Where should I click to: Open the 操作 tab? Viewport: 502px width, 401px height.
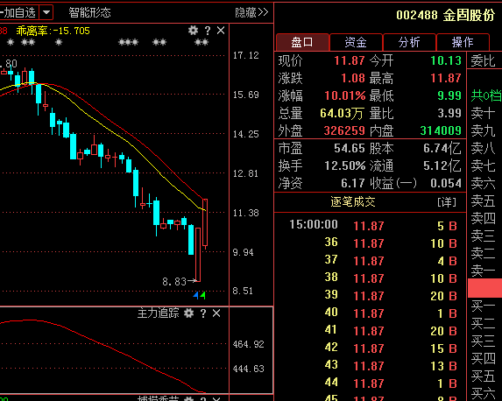coord(463,42)
